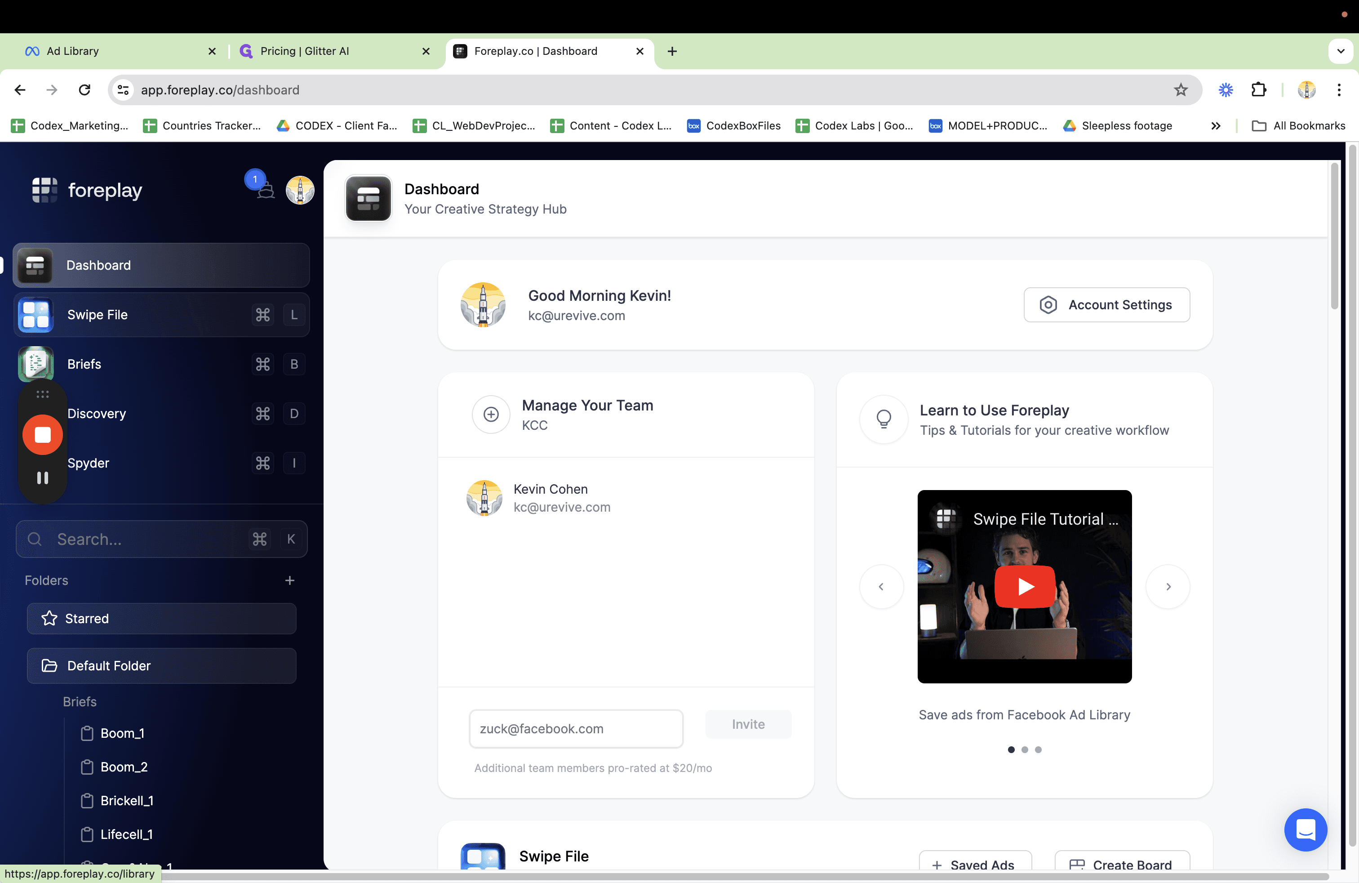Open Account Settings
The width and height of the screenshot is (1359, 883).
(1106, 305)
